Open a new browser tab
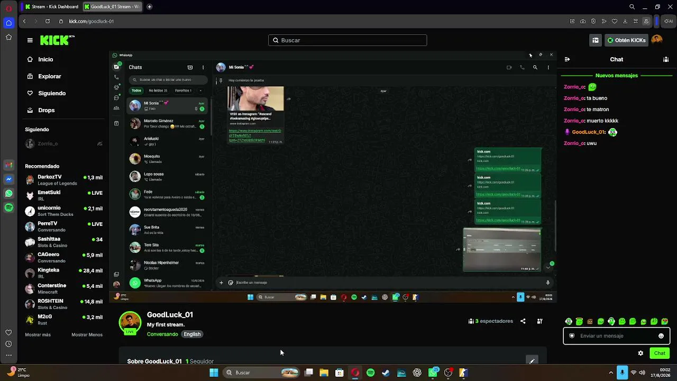Screen dimensions: 677x381 pos(149,7)
